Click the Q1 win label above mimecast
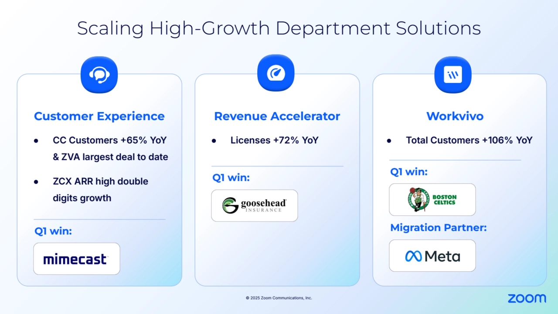 pyautogui.click(x=53, y=231)
